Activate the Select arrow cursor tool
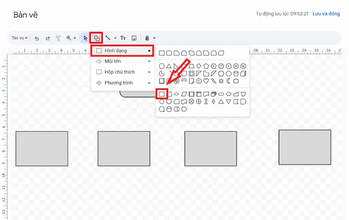The width and height of the screenshot is (349, 220). pyautogui.click(x=85, y=38)
